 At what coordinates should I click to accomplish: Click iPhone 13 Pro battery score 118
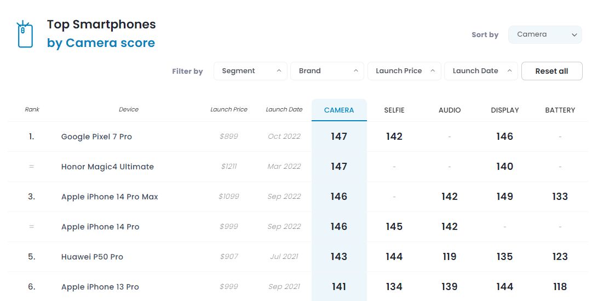pyautogui.click(x=560, y=287)
